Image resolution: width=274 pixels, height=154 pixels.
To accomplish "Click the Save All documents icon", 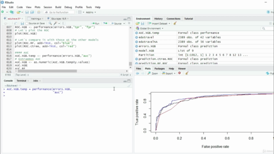I will [x=32, y=12].
